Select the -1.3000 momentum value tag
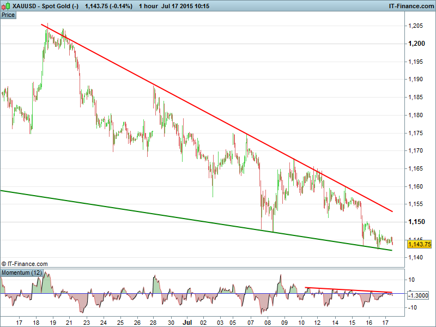The image size is (436, 327). (x=420, y=294)
